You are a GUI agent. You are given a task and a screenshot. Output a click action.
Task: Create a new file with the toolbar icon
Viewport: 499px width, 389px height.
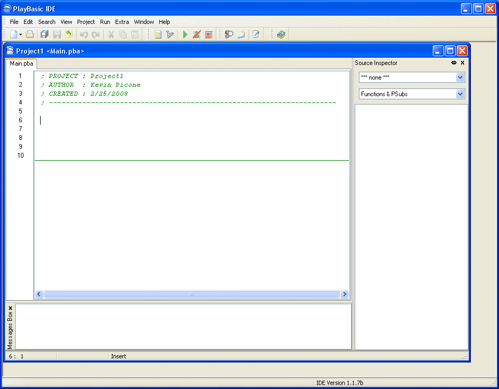click(14, 34)
